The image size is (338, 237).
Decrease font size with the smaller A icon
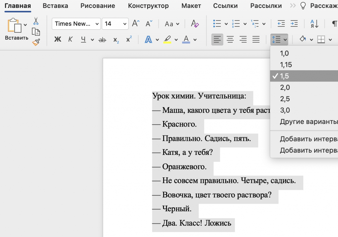click(149, 23)
